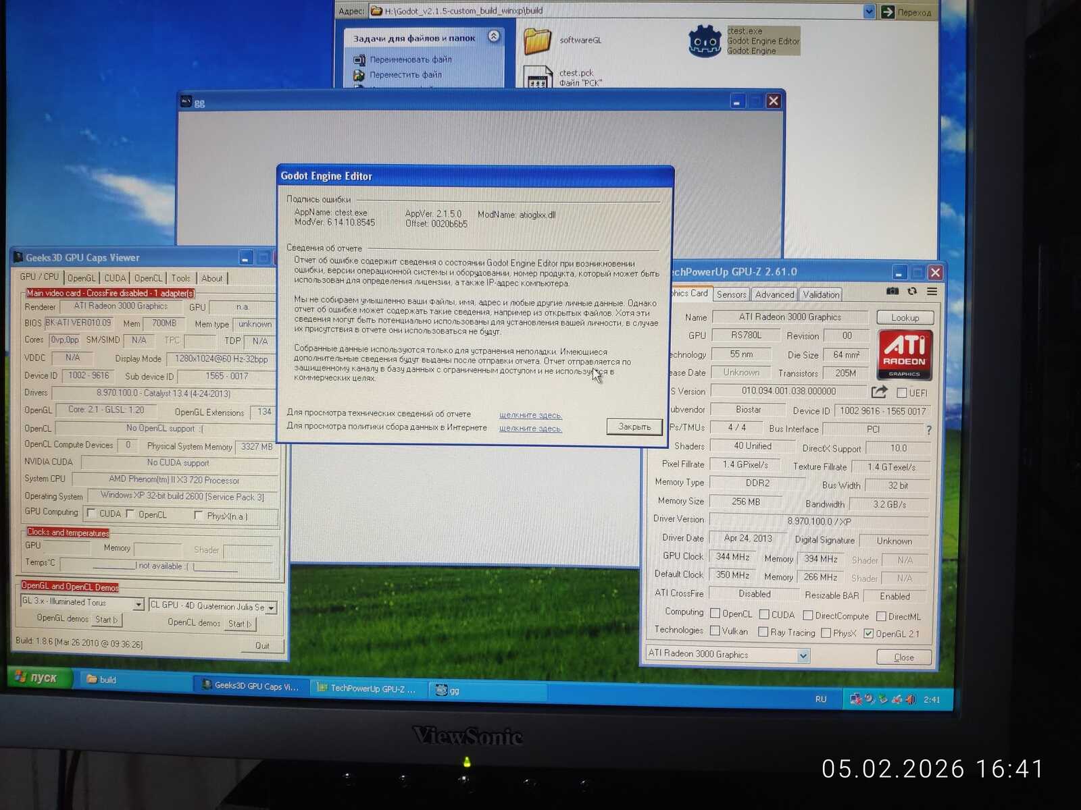The height and width of the screenshot is (810, 1081).
Task: Open the GPU-Z hamburger menu
Action: [x=932, y=292]
